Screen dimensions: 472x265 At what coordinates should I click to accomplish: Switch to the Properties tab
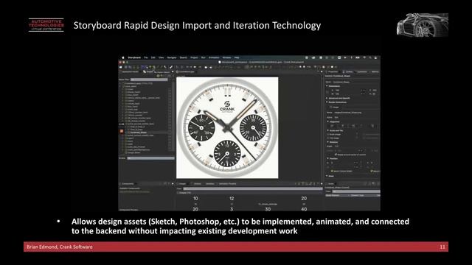tap(333, 72)
